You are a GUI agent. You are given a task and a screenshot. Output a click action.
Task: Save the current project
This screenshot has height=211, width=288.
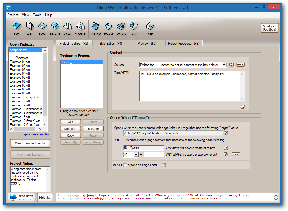click(42, 28)
